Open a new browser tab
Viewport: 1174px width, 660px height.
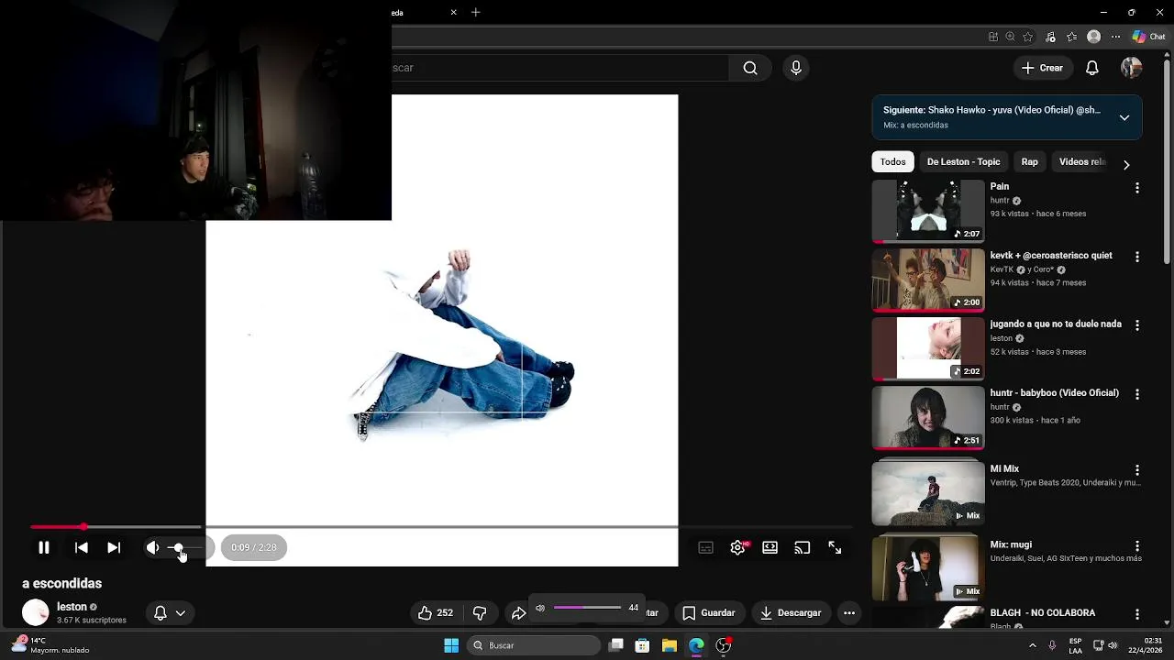point(475,13)
